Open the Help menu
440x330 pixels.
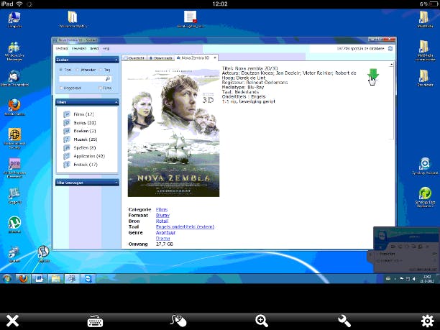pyautogui.click(x=106, y=49)
